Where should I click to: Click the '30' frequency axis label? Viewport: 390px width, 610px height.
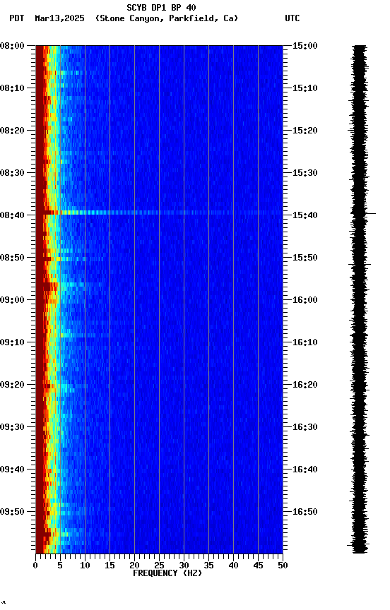(x=184, y=566)
